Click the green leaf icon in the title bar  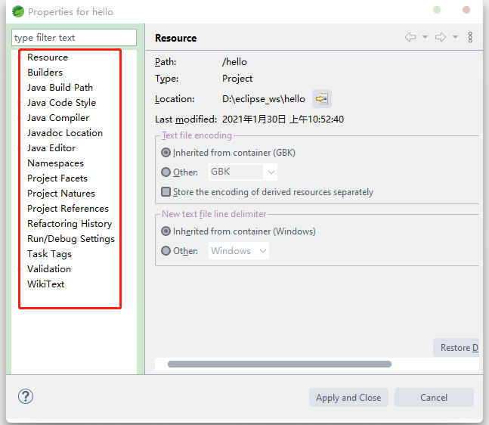(18, 11)
